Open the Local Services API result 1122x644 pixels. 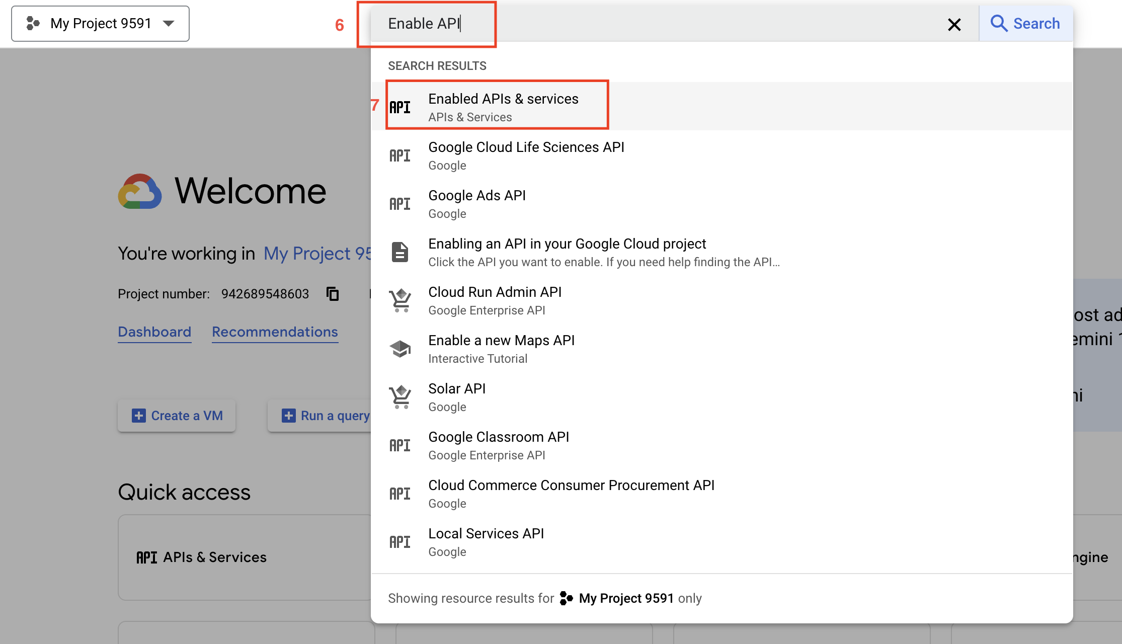722,542
